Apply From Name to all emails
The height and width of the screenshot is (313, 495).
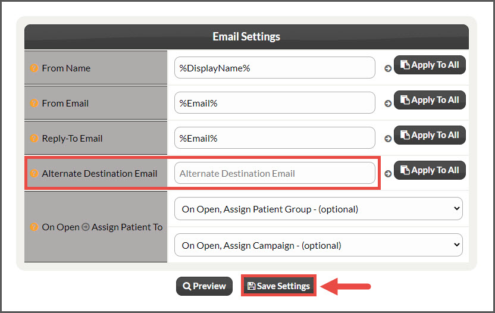tap(430, 65)
